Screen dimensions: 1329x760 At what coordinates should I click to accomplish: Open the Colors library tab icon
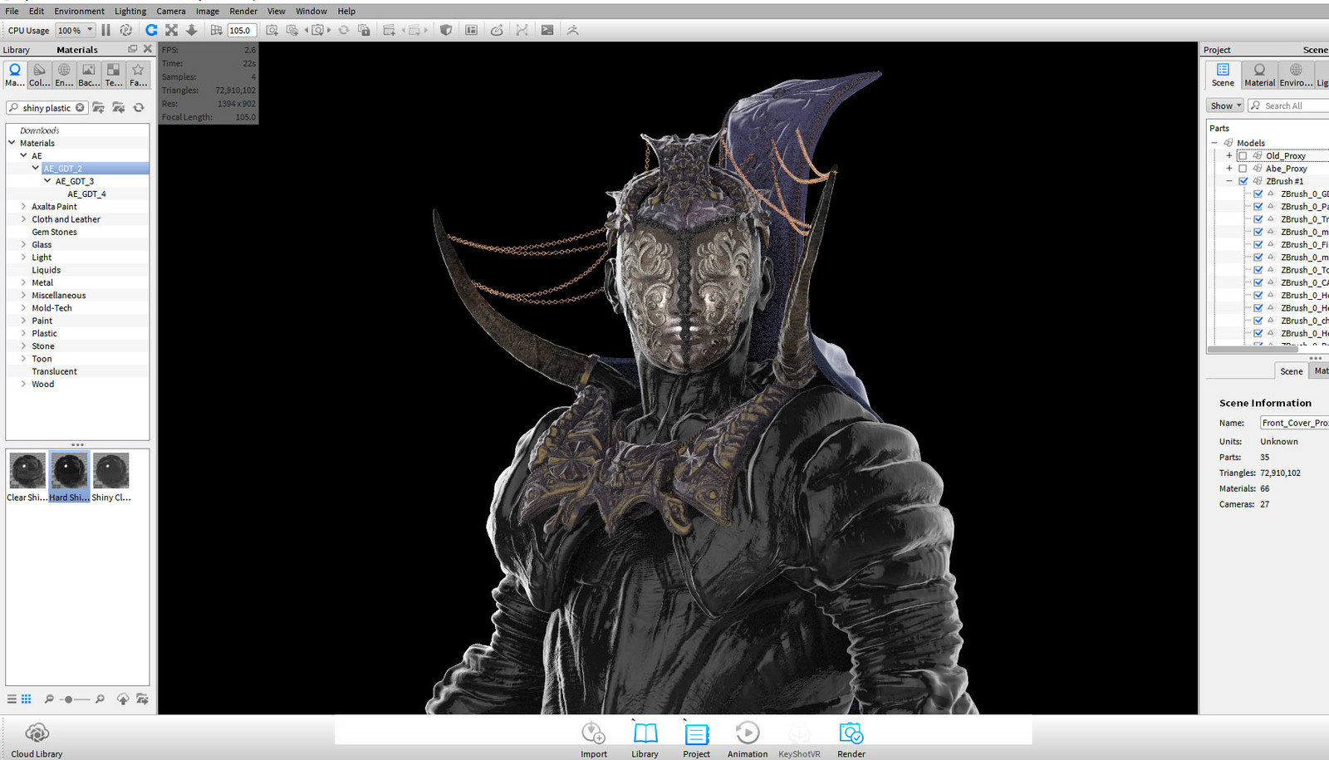(39, 75)
